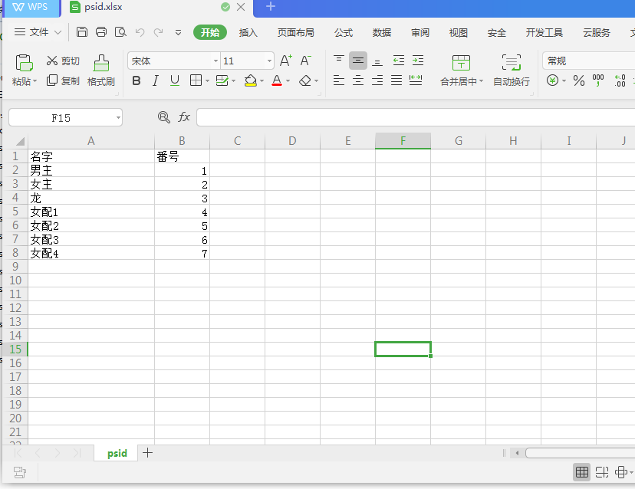
Task: Expand the fill color dropdown arrow
Action: pyautogui.click(x=262, y=81)
